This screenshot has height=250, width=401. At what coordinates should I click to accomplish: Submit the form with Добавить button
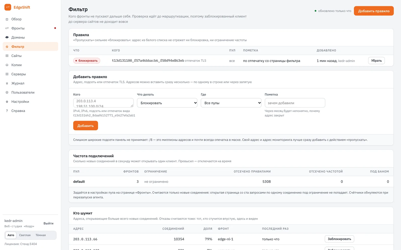pos(85,126)
